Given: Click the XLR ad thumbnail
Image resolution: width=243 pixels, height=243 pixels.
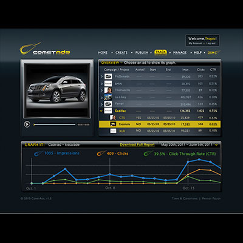Looking at the screenshot, I should tap(113, 131).
